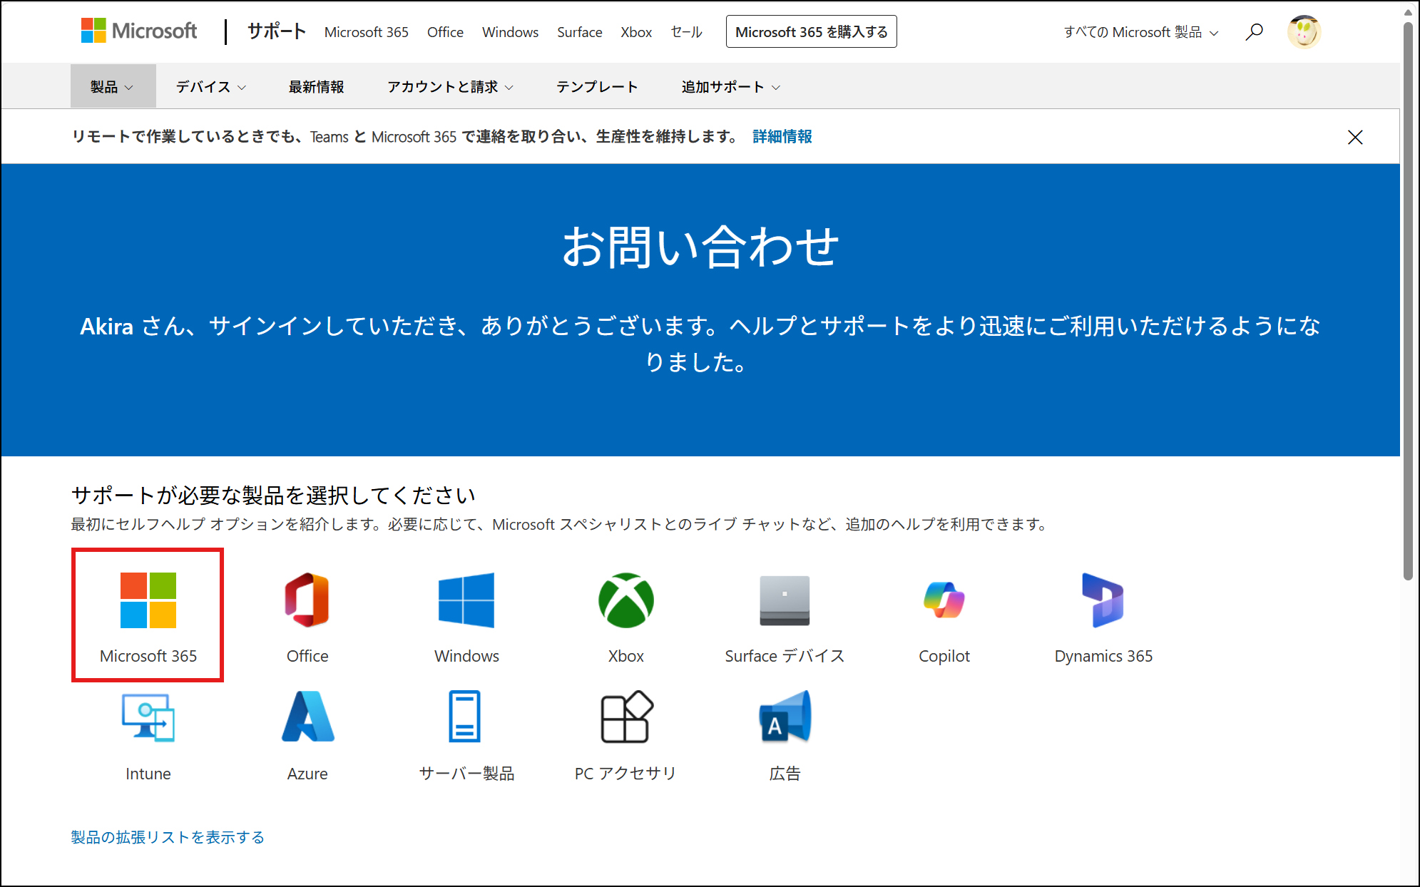1420x887 pixels.
Task: Choose the Windows product icon
Action: [x=466, y=600]
